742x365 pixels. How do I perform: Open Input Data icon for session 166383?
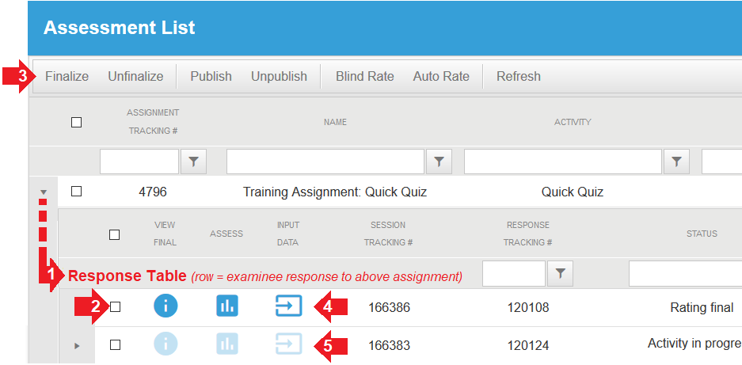click(289, 344)
